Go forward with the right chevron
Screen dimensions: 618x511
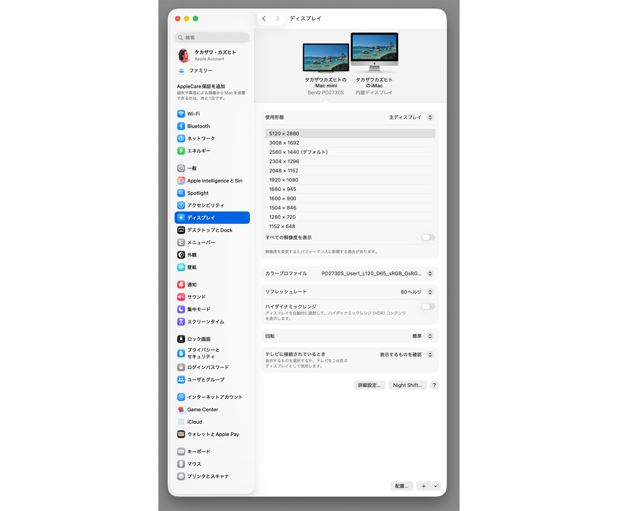pos(277,18)
